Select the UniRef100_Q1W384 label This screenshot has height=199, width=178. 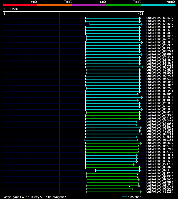(x=160, y=140)
